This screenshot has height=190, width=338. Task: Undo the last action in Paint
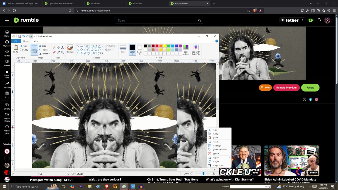coord(24,36)
